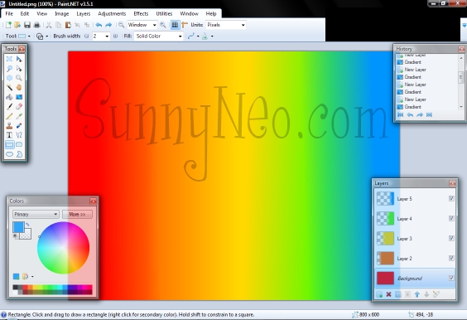Uncheck visibility of Layer 5
This screenshot has width=467, height=320.
tap(451, 199)
